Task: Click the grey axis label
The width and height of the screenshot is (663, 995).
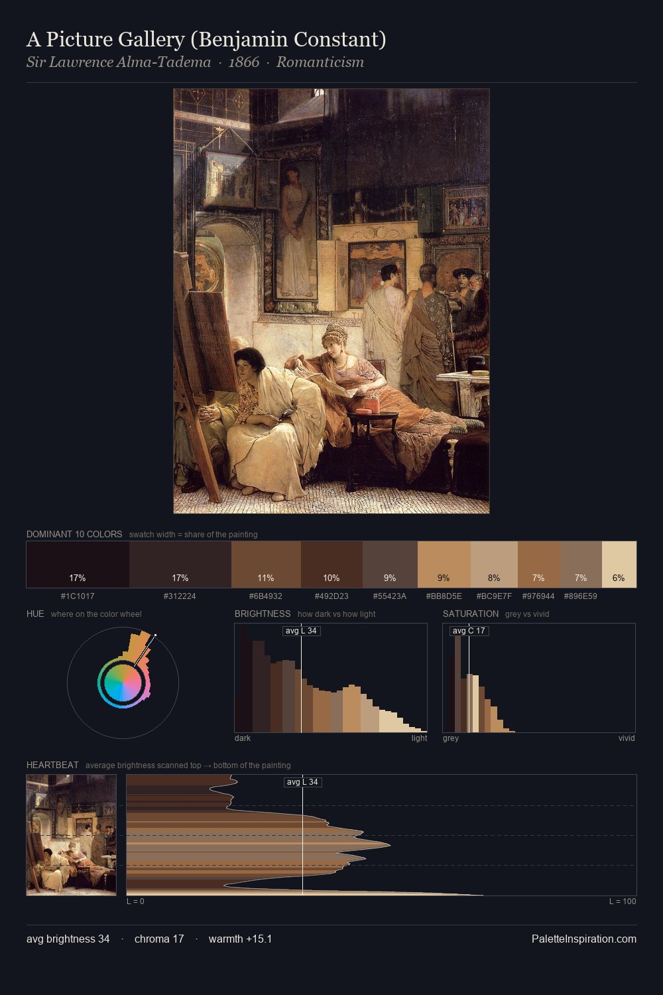Action: (x=451, y=738)
